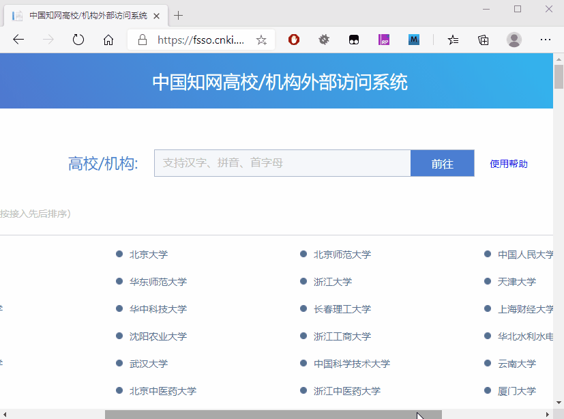Click the 前往 button
This screenshot has width=564, height=419.
pyautogui.click(x=443, y=163)
